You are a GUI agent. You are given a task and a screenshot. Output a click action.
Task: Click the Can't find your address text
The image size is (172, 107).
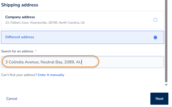click(19, 75)
